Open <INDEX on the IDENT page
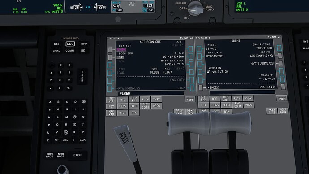This screenshot has height=174, width=309. (213, 87)
